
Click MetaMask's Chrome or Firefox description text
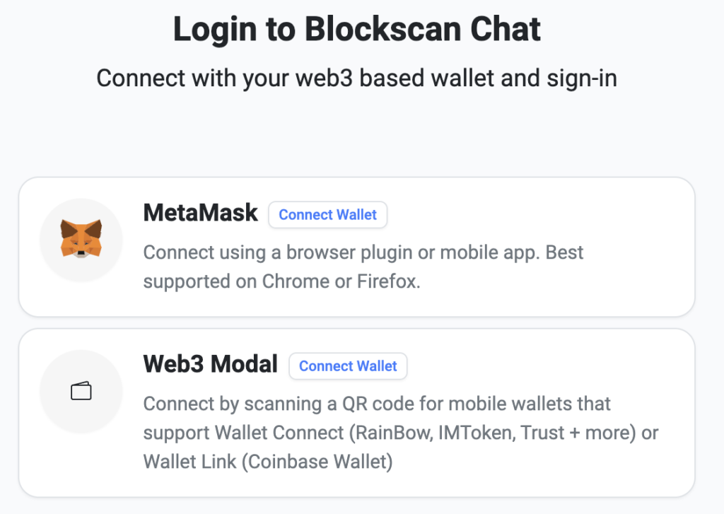(x=363, y=267)
